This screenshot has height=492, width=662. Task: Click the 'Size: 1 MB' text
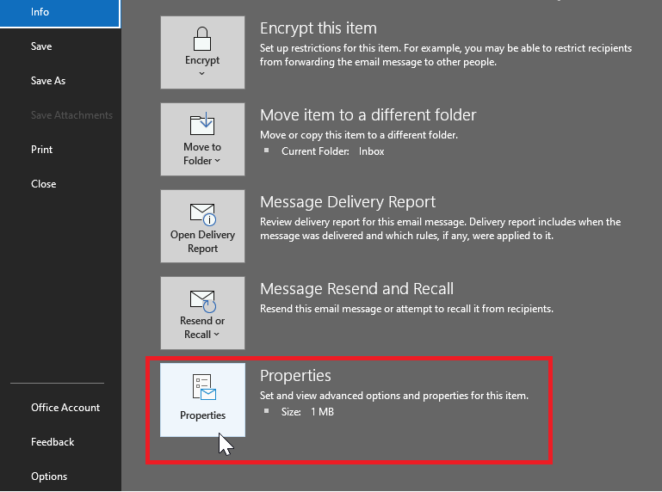click(x=307, y=412)
